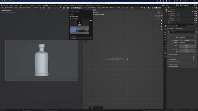This screenshot has width=198, height=111.
Task: Open the Render properties tab
Action: (165, 32)
